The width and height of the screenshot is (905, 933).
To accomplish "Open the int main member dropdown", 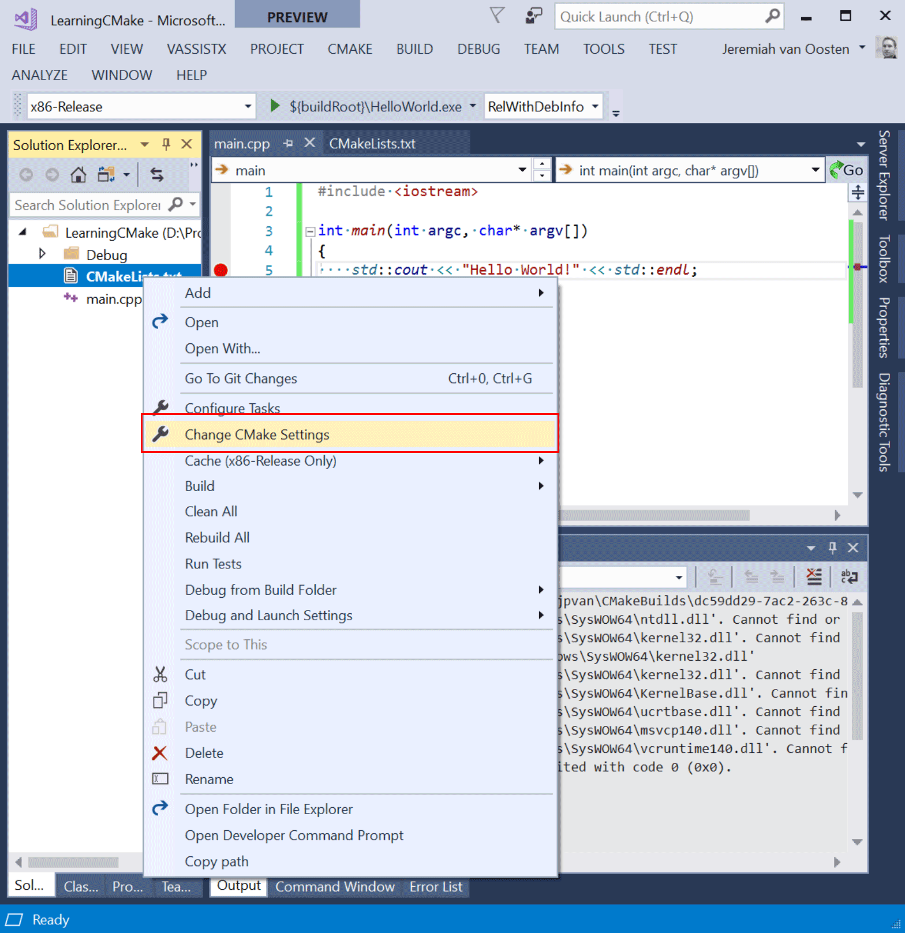I will (x=815, y=170).
